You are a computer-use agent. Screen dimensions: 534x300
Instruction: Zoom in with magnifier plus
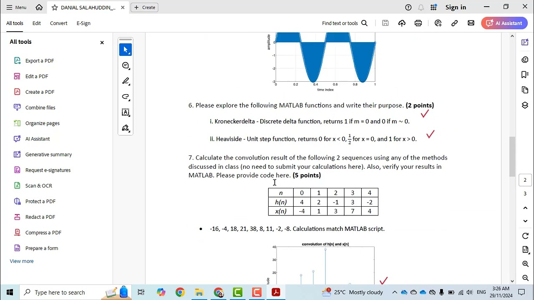point(525,264)
